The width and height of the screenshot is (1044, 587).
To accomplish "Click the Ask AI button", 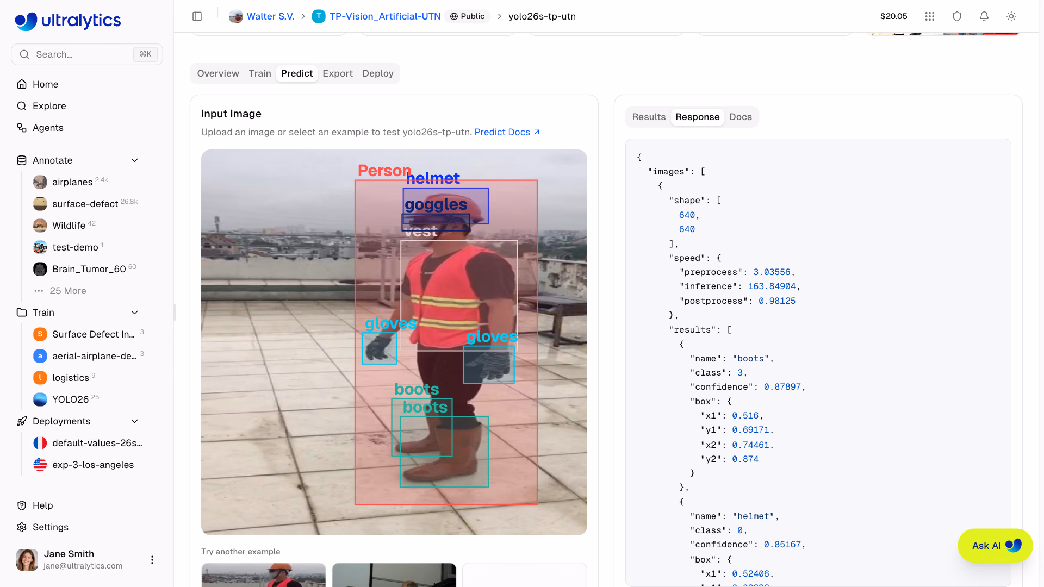I will click(995, 546).
